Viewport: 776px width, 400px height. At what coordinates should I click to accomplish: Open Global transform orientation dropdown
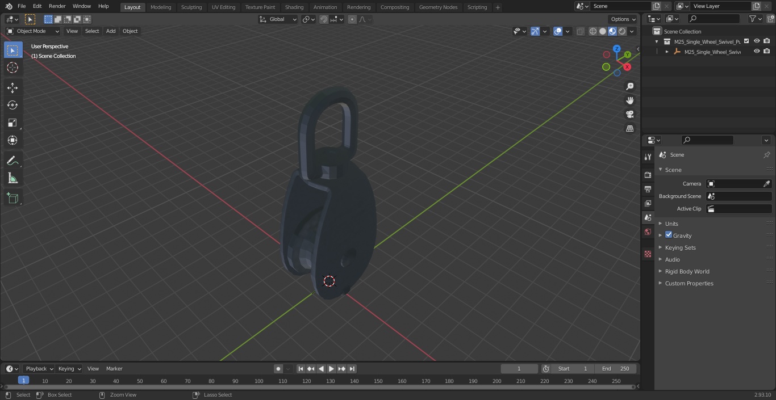(278, 19)
